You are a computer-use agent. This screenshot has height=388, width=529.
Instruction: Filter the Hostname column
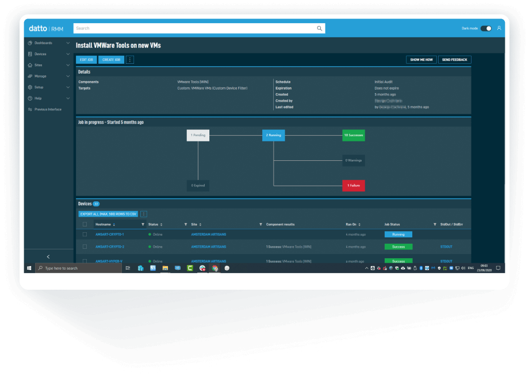(143, 224)
